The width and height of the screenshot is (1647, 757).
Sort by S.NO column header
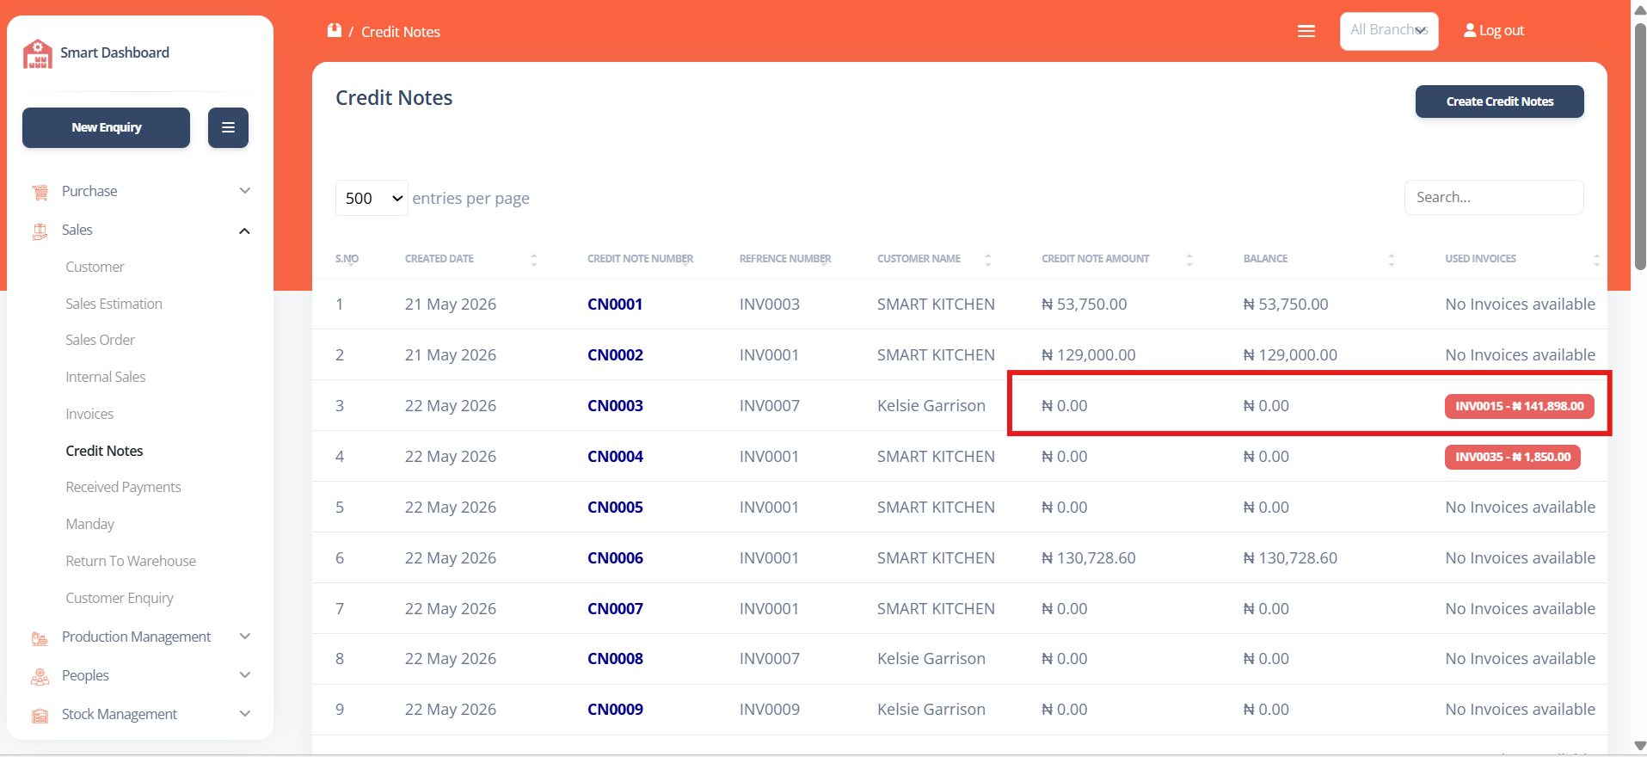pos(347,258)
